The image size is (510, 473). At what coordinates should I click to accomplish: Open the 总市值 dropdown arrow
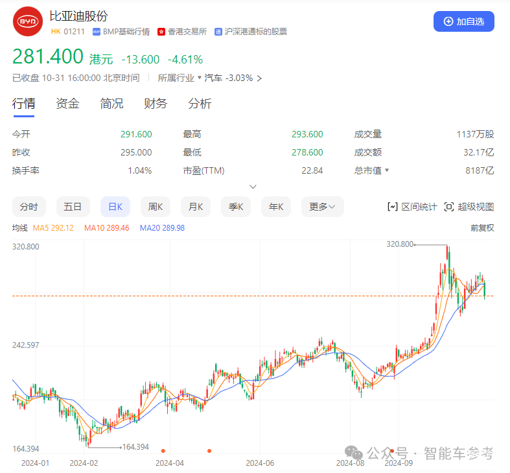pyautogui.click(x=387, y=170)
